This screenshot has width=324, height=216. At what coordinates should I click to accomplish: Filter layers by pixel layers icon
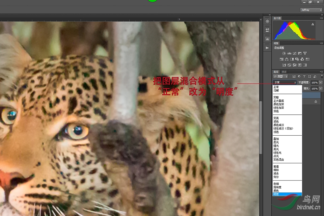tap(294, 77)
